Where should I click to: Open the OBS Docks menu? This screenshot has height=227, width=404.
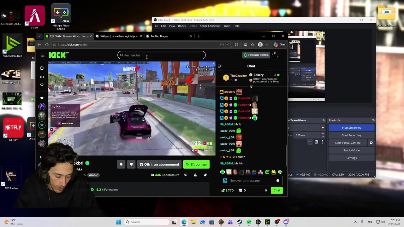tap(182, 26)
